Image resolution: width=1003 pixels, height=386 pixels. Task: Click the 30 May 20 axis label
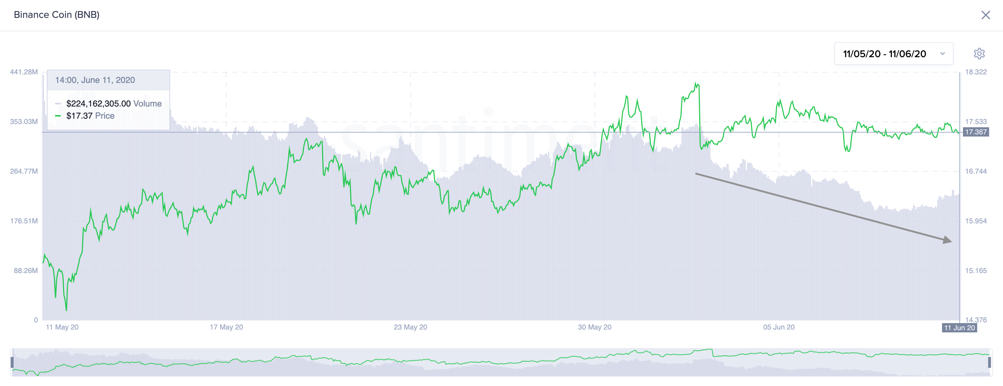[594, 328]
